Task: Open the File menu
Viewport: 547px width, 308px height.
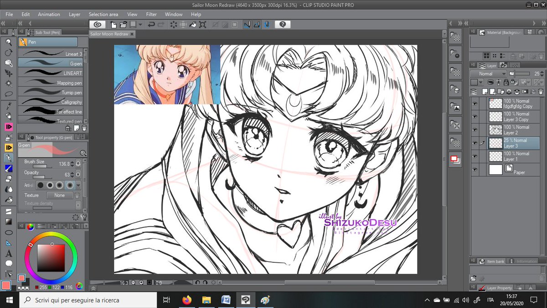Action: tap(9, 15)
